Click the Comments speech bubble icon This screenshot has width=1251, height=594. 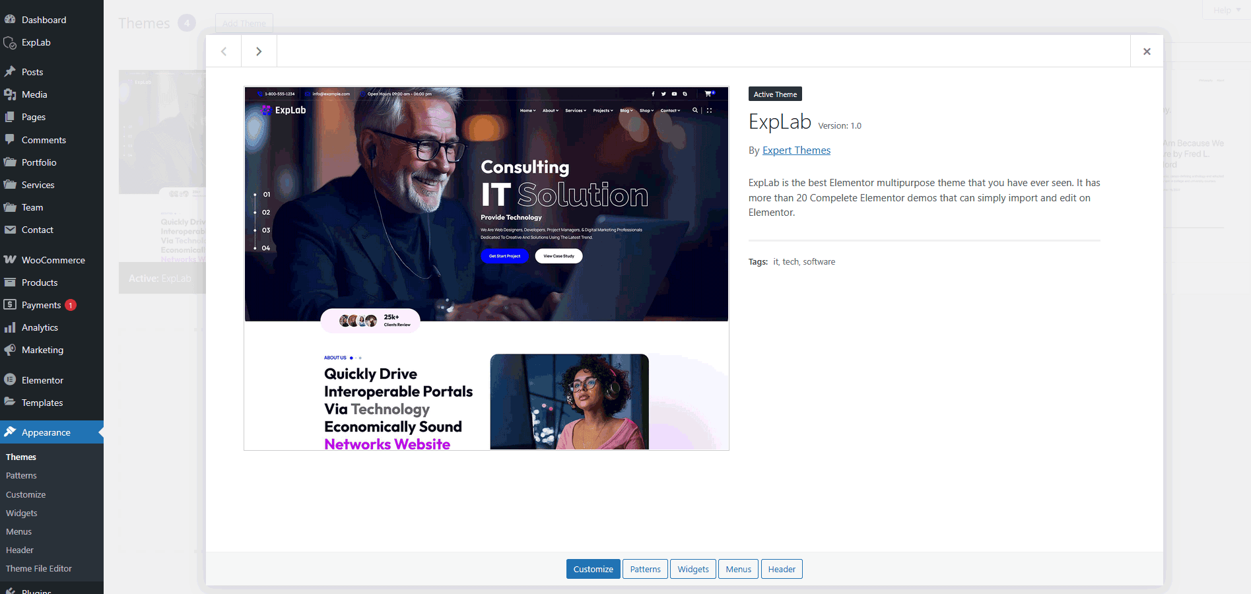pyautogui.click(x=10, y=140)
